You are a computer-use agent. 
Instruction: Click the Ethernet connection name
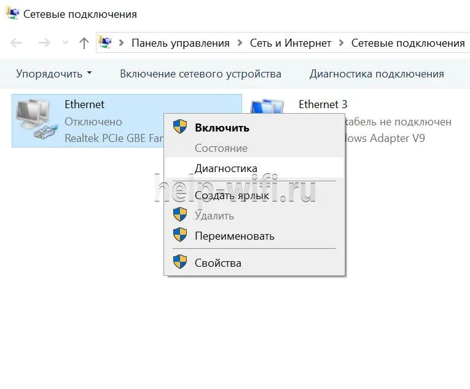85,104
